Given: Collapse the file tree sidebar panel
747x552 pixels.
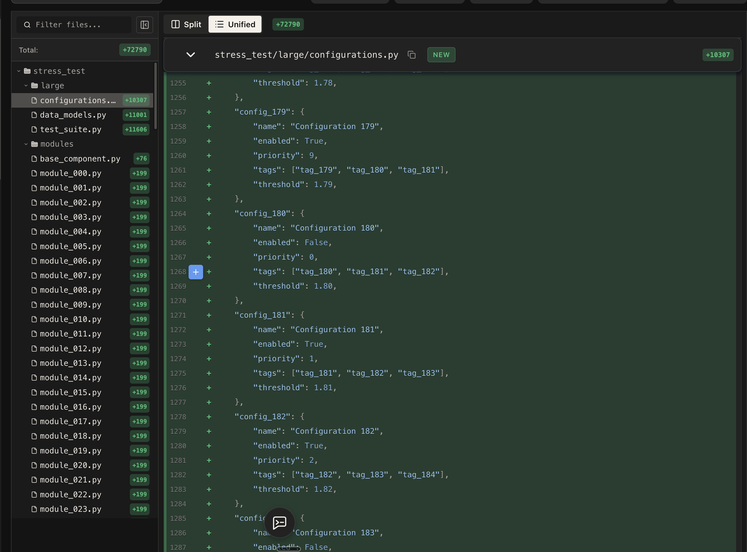Looking at the screenshot, I should point(144,24).
